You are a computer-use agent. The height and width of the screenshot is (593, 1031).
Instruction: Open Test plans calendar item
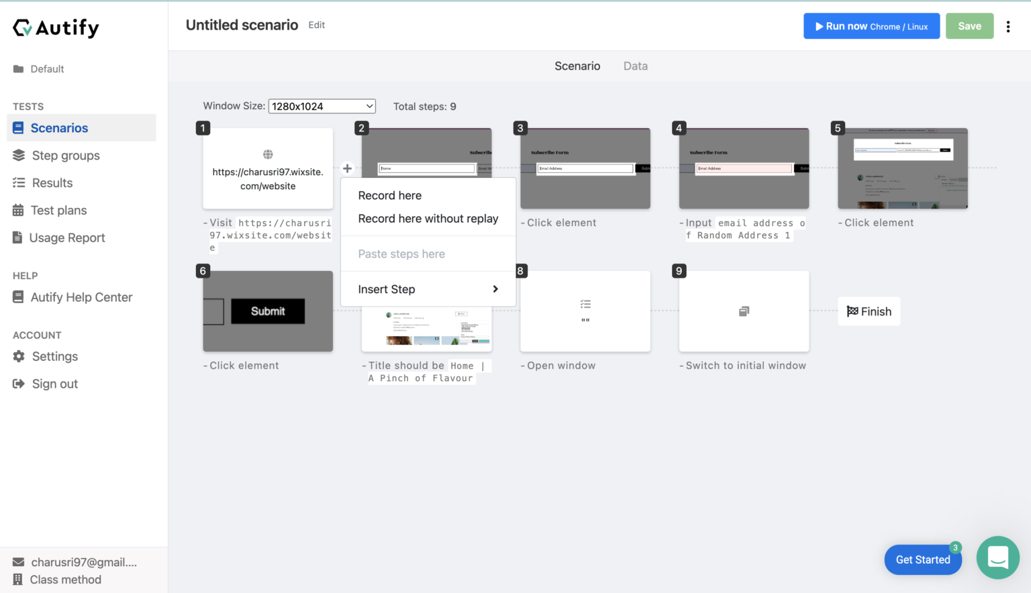coord(58,211)
